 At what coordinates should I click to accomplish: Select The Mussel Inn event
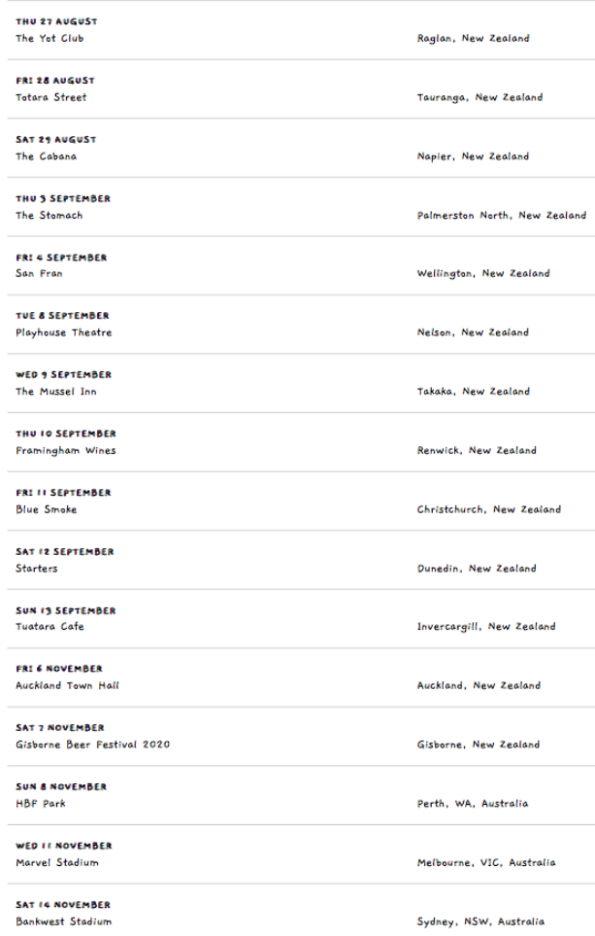(x=56, y=392)
